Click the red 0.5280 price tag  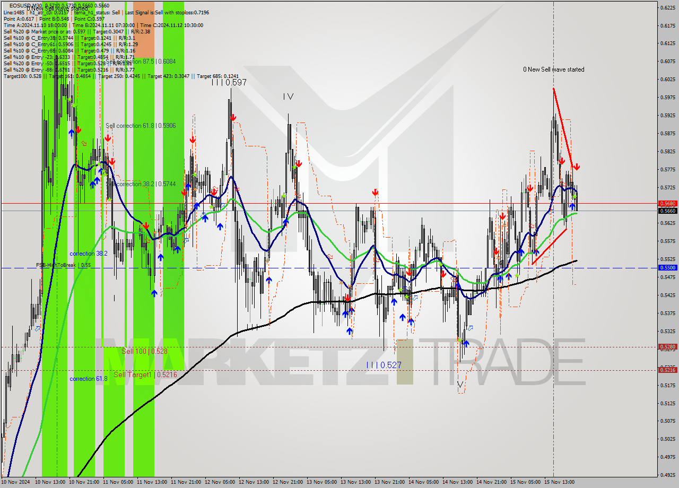667,347
